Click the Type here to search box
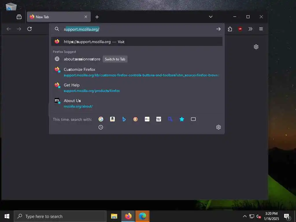 tap(60, 216)
